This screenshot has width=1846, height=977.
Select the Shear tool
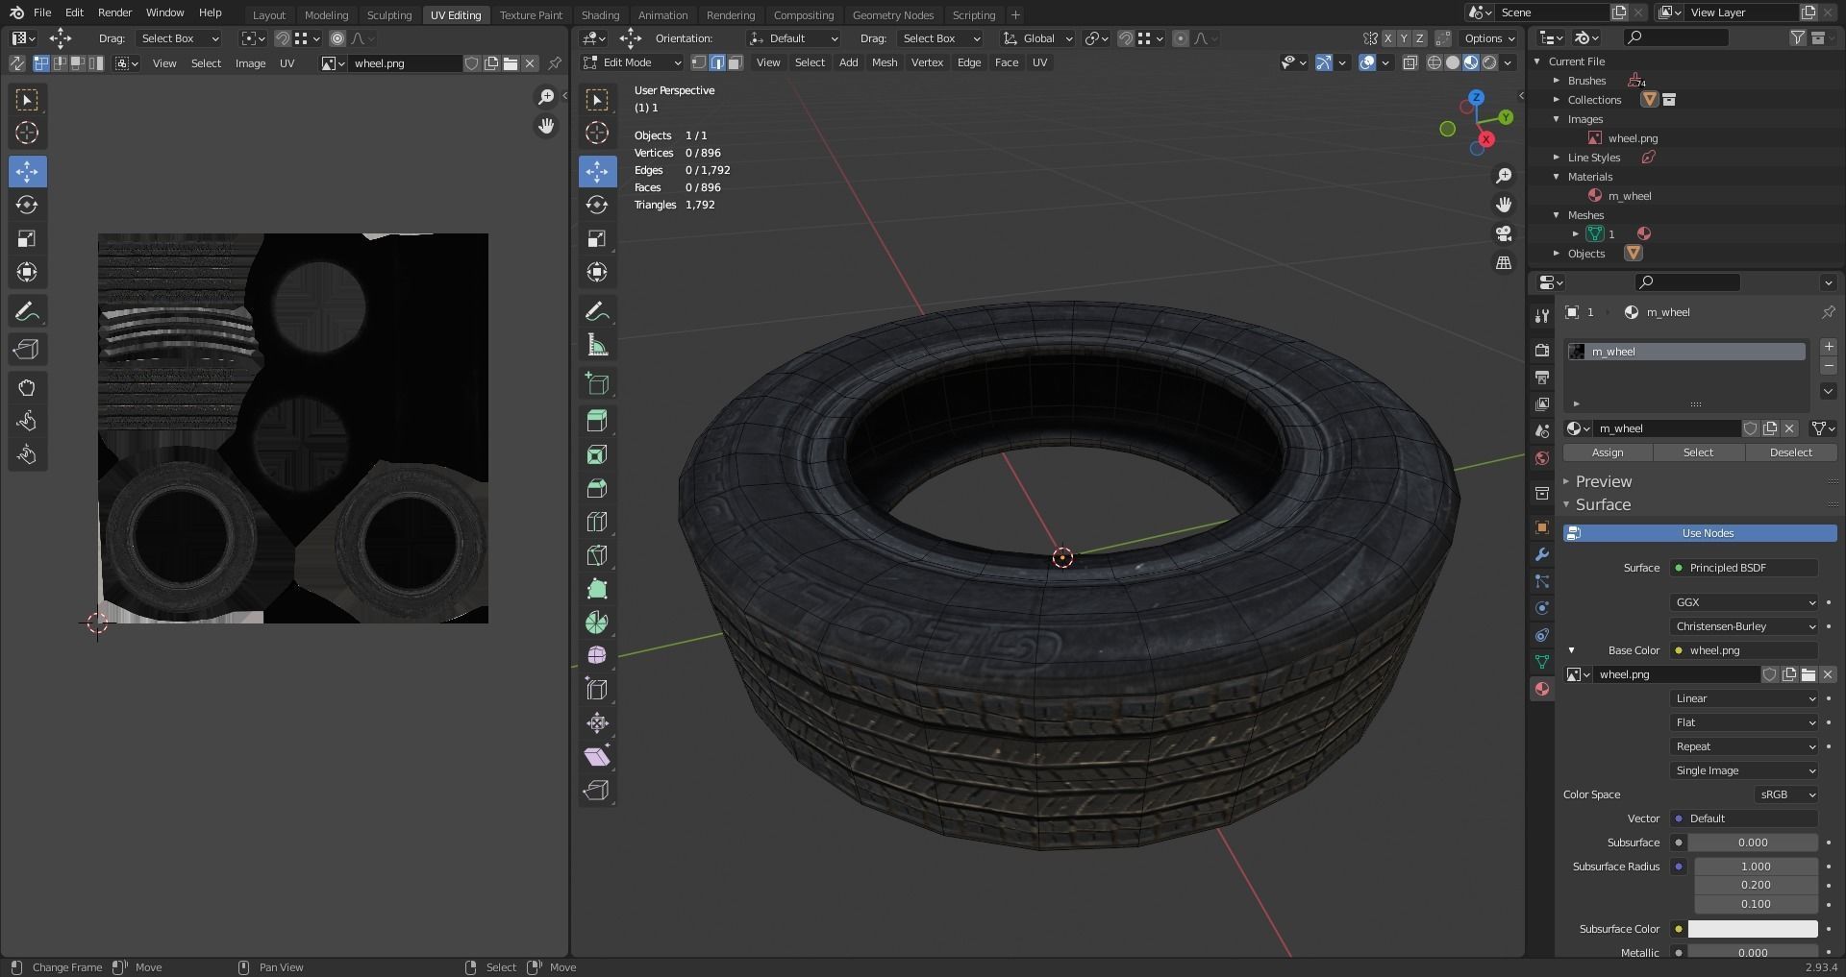click(x=597, y=756)
